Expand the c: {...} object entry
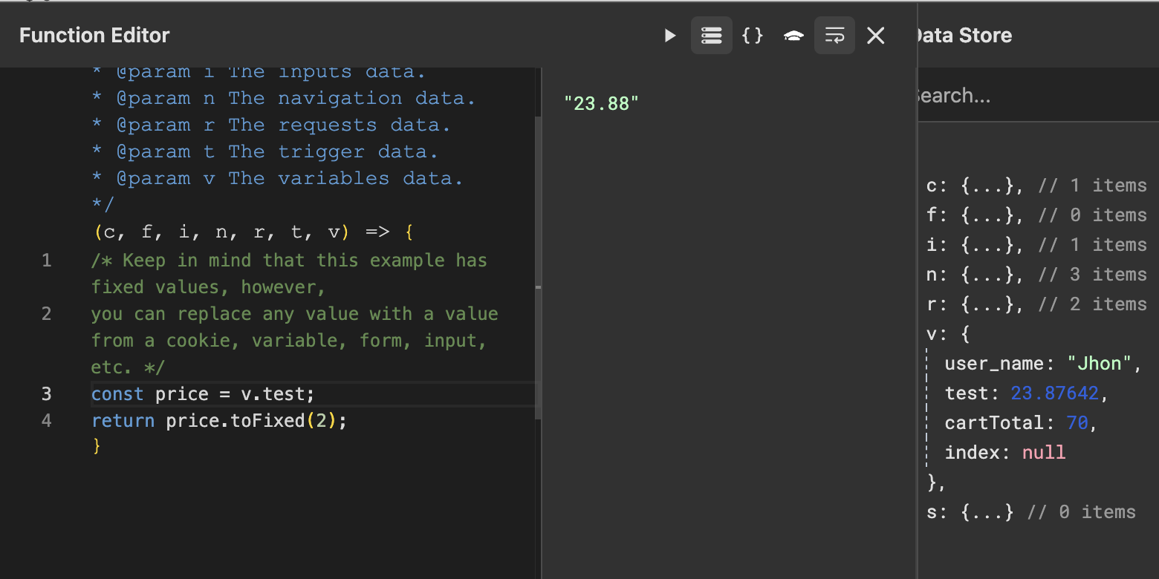 coord(1036,186)
